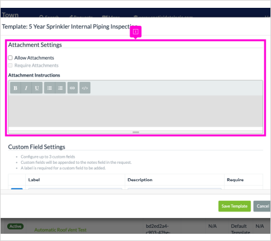Open the Automatic Roof Vent Test link
This screenshot has width=271, height=241.
[x=60, y=230]
